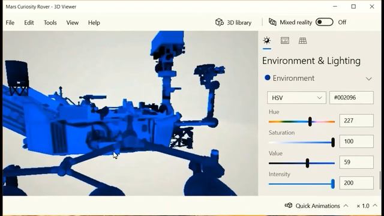Collapse the Environment section chevron
Viewport: 384px width, 216px height.
click(x=369, y=79)
